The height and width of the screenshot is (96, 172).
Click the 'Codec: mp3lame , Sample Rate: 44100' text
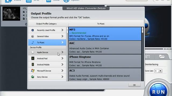(x=88, y=39)
